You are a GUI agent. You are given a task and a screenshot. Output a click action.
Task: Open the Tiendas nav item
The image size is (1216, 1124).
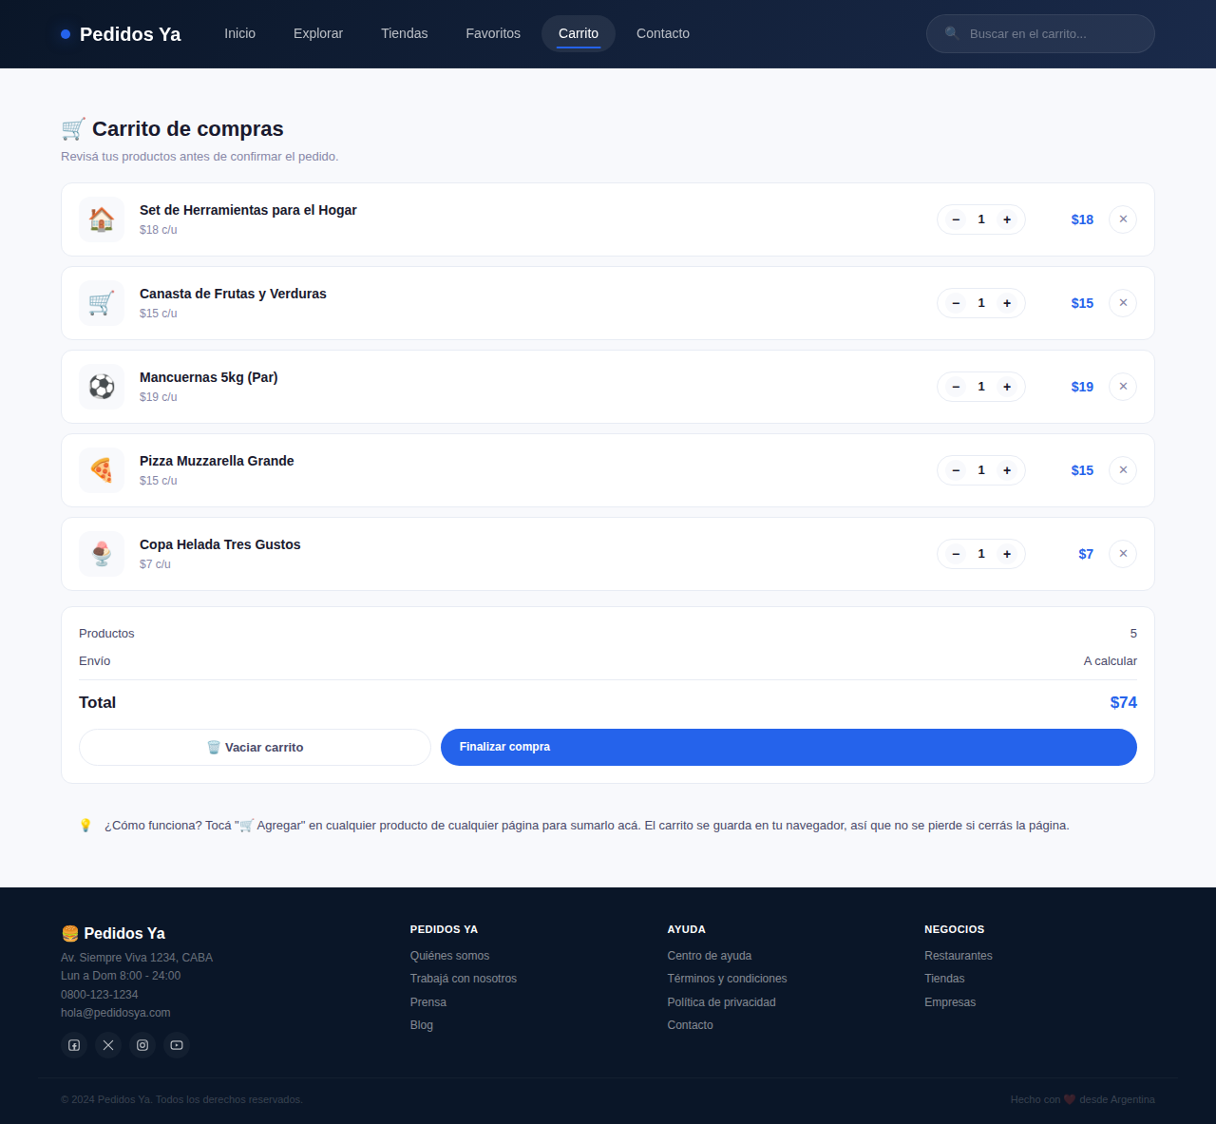point(405,33)
